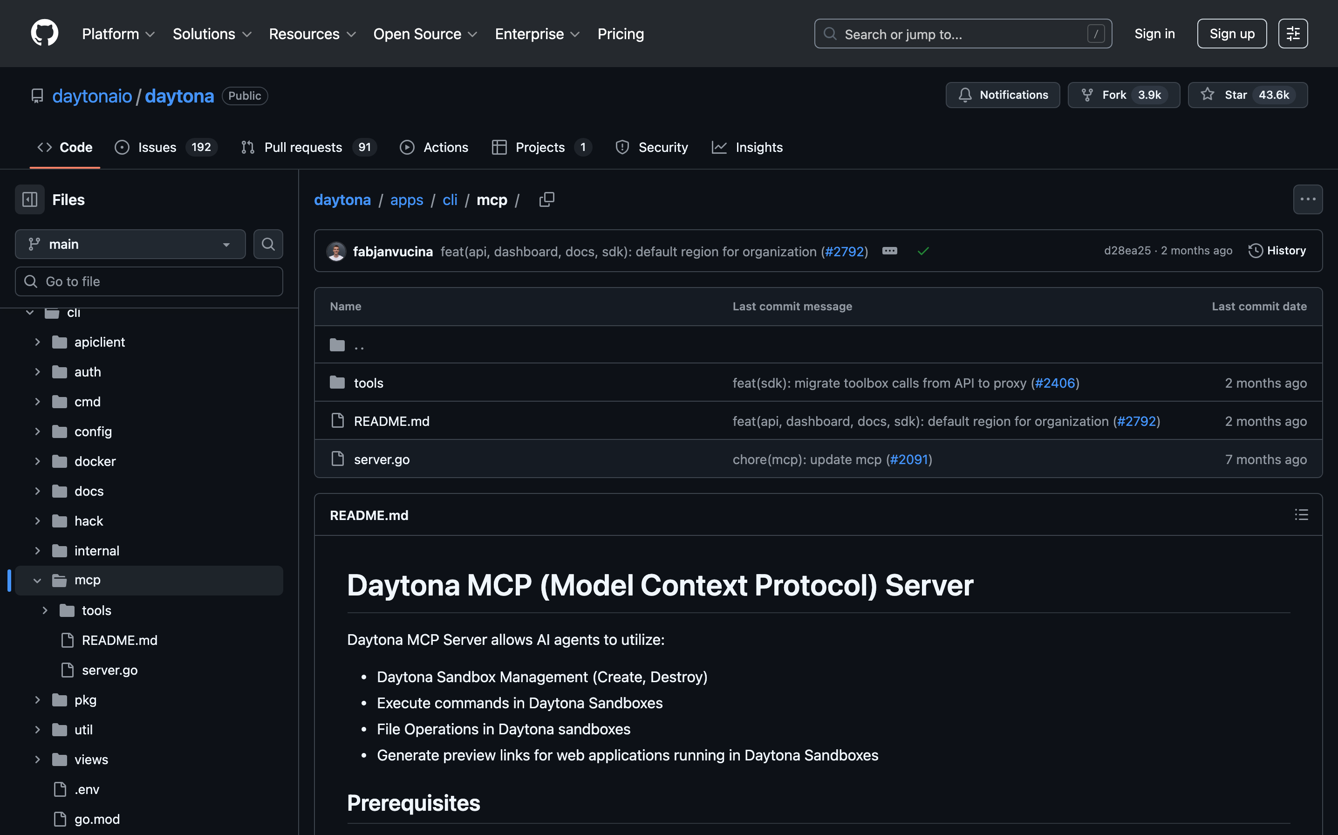Open the History link
1338x835 pixels.
pos(1277,251)
